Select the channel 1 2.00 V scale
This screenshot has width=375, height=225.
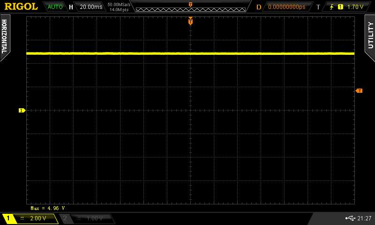[x=37, y=218]
